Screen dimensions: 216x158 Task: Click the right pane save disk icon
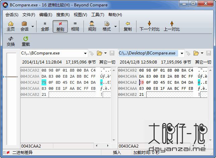pos(209,53)
